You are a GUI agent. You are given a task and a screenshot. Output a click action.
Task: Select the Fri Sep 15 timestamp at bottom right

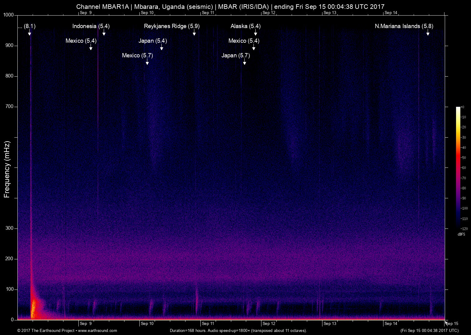[x=428, y=331]
